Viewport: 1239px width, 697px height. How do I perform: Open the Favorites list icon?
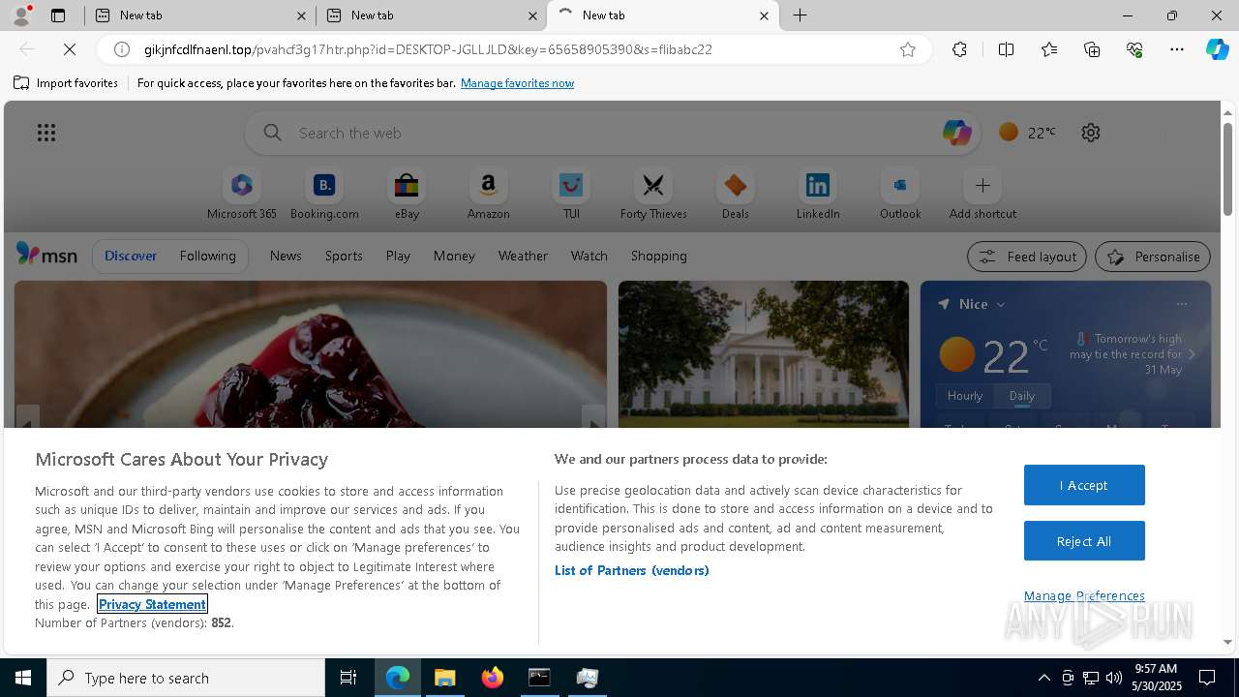coord(1049,49)
